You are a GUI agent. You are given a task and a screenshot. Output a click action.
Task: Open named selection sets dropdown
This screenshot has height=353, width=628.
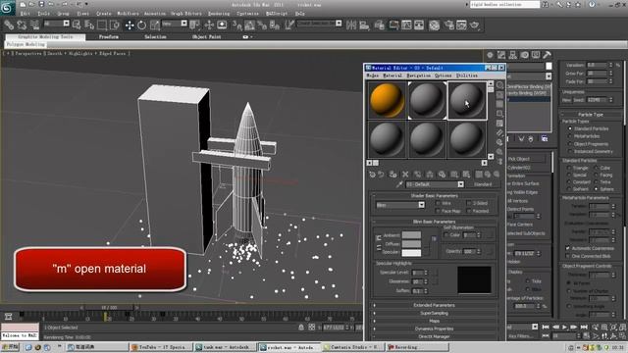(x=339, y=24)
